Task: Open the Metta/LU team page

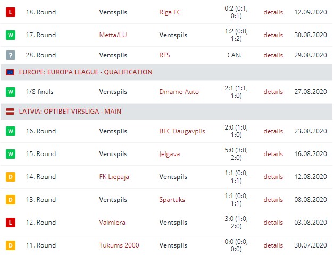Action: point(114,35)
